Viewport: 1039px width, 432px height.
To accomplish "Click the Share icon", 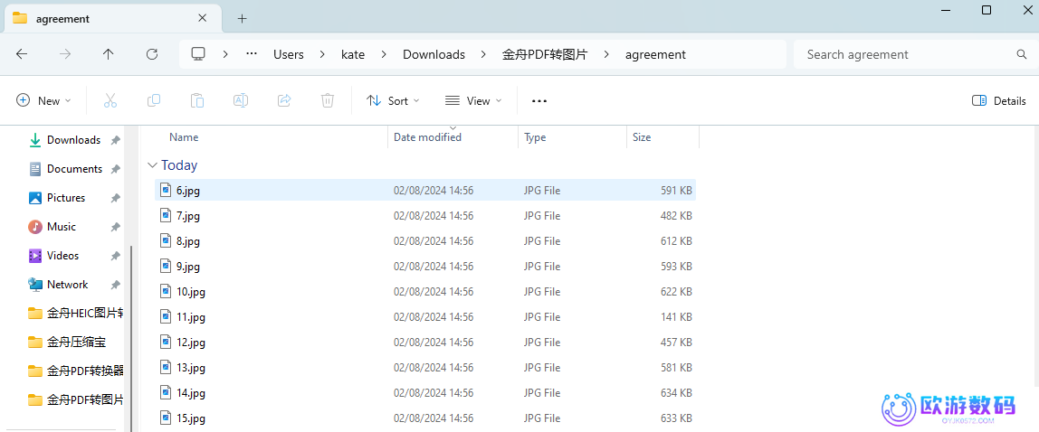I will [284, 100].
